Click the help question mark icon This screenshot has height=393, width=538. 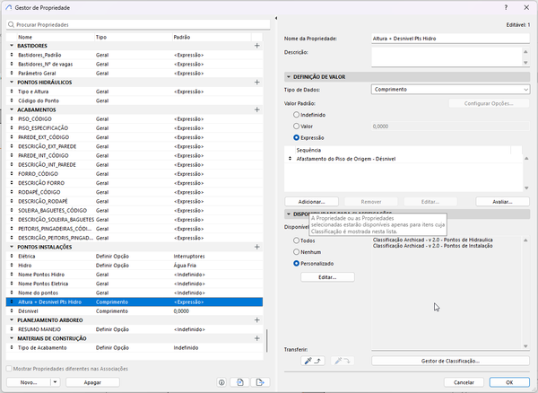[506, 7]
